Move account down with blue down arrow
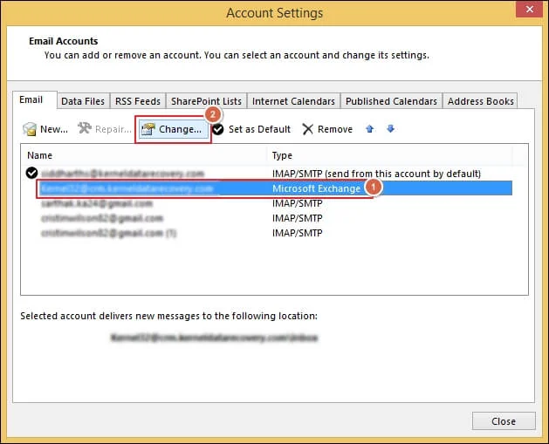 click(x=390, y=129)
